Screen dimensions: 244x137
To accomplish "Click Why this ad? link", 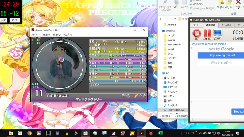I will click(221, 63).
